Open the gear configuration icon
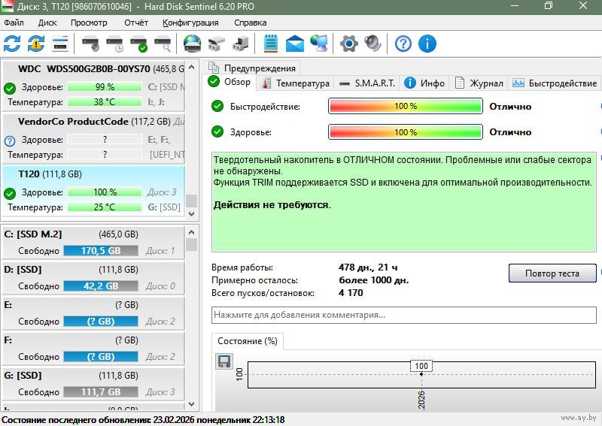 [x=348, y=44]
